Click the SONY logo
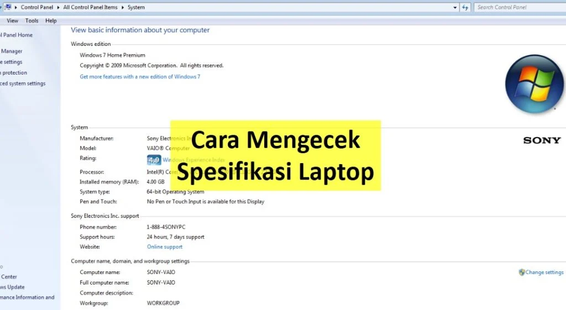The height and width of the screenshot is (310, 566). [x=542, y=140]
